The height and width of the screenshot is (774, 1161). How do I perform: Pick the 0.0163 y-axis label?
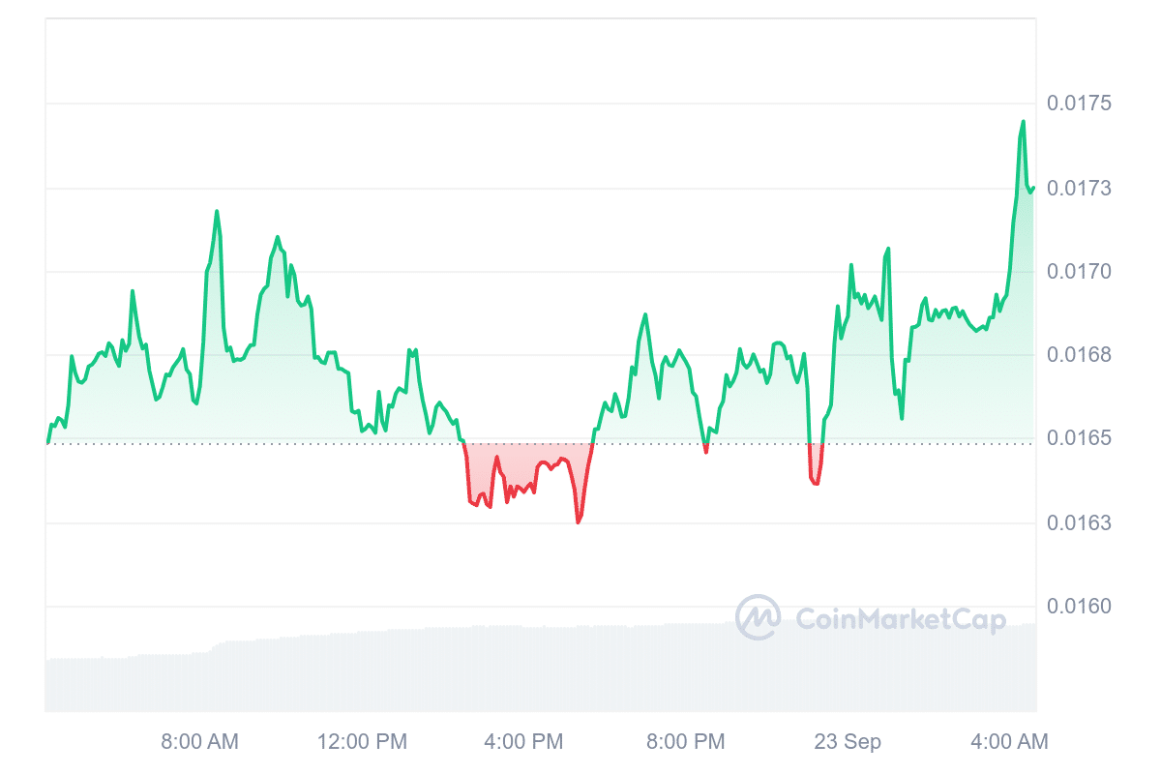point(1079,523)
